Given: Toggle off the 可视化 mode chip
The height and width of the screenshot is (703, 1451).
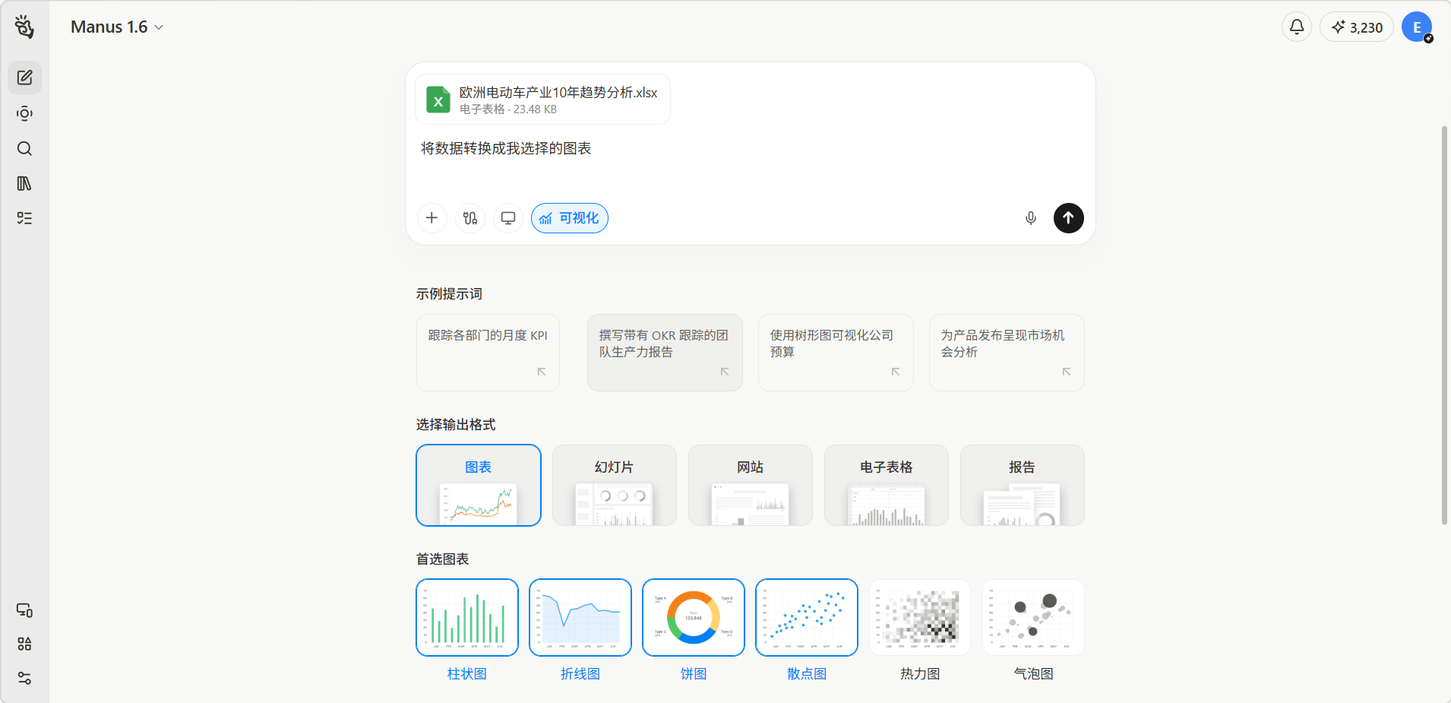Looking at the screenshot, I should [x=569, y=218].
